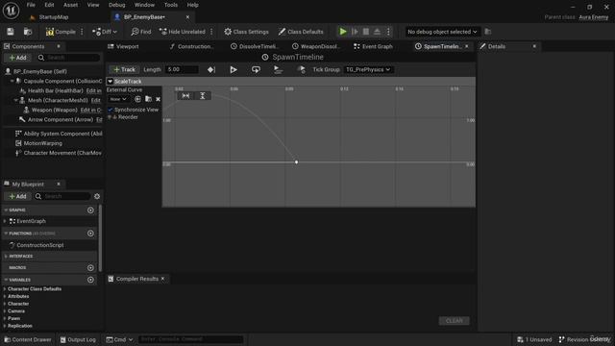Open the Compile options menu
Screen dimensions: 615x346
pos(82,32)
